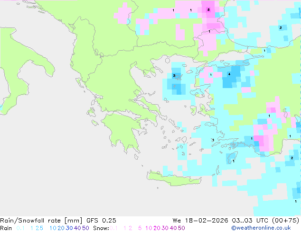Click the '2' rain value off Turkey's south coast

tap(292, 158)
